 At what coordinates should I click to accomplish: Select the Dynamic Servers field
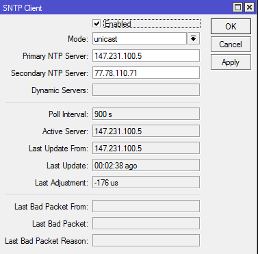click(146, 90)
